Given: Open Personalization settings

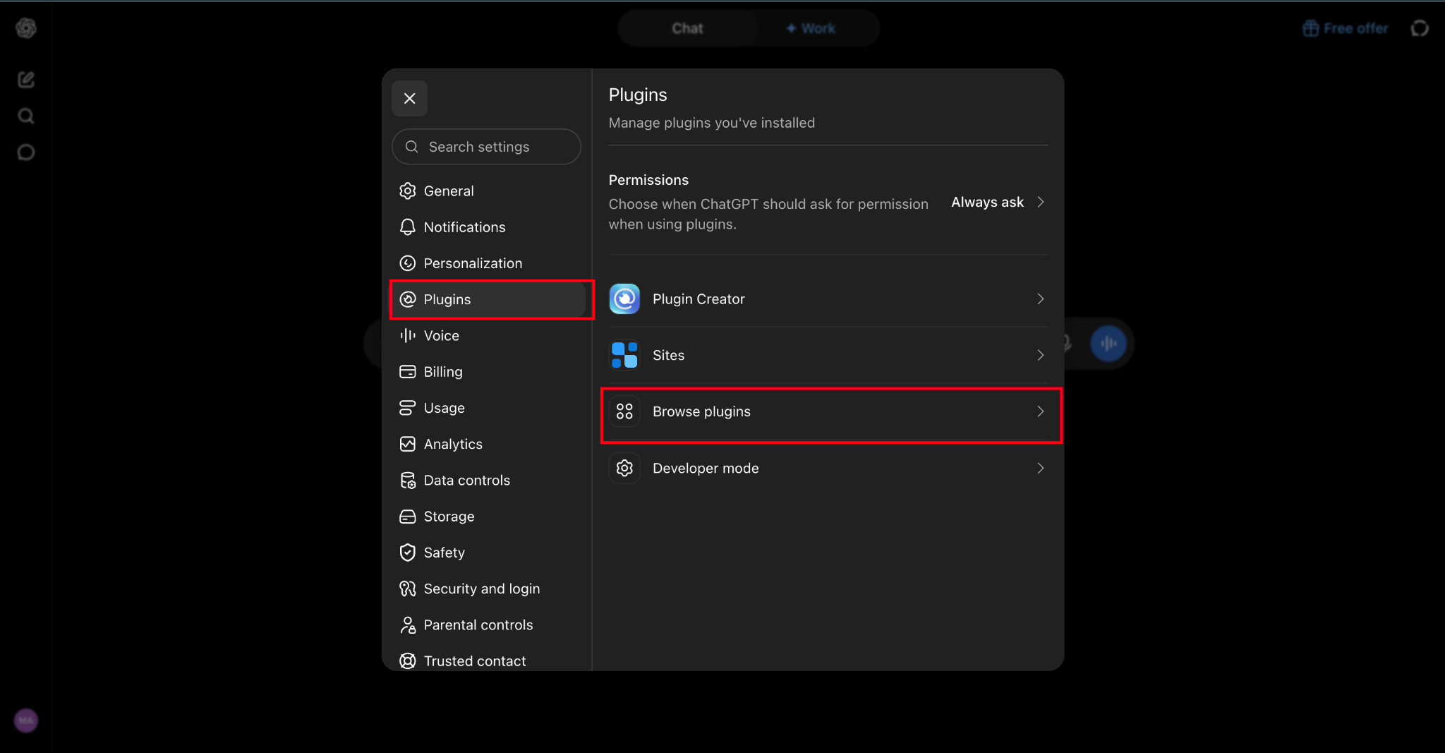Looking at the screenshot, I should click(488, 263).
